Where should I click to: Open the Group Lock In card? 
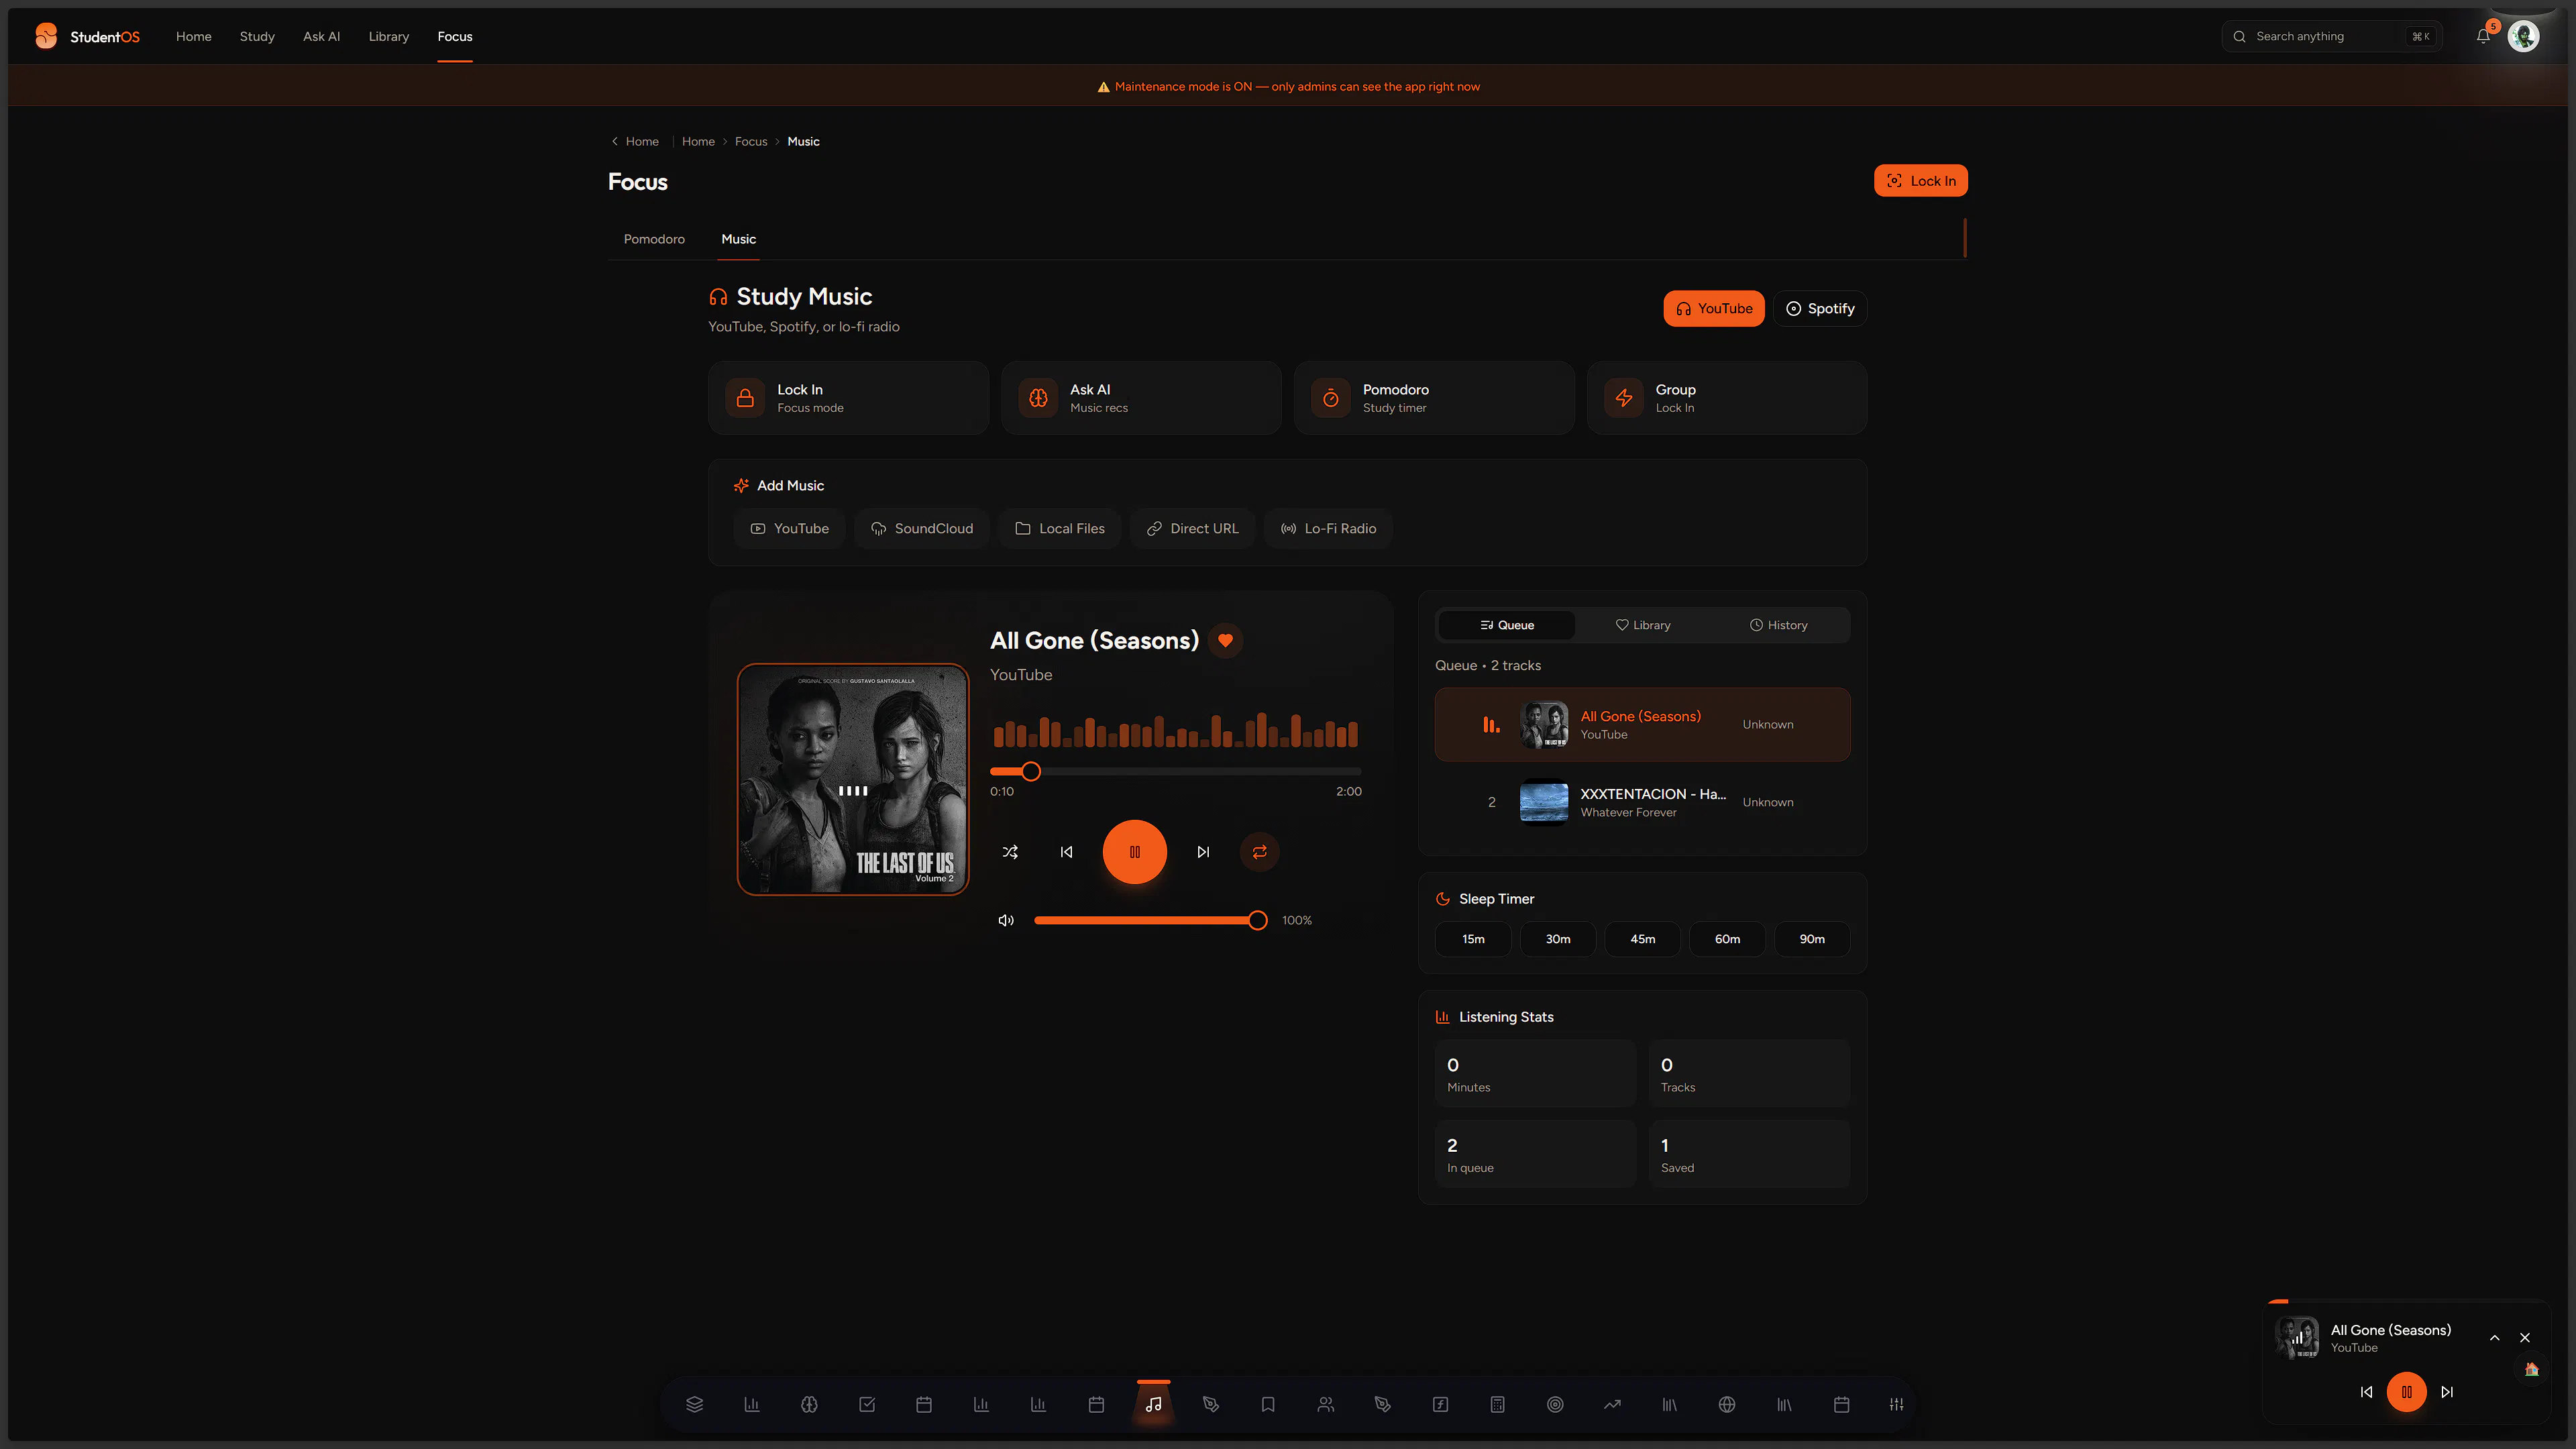point(1726,398)
